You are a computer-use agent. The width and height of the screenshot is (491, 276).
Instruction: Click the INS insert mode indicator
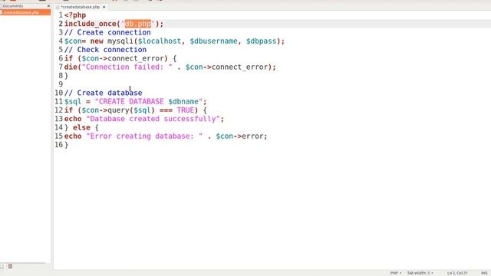484,273
